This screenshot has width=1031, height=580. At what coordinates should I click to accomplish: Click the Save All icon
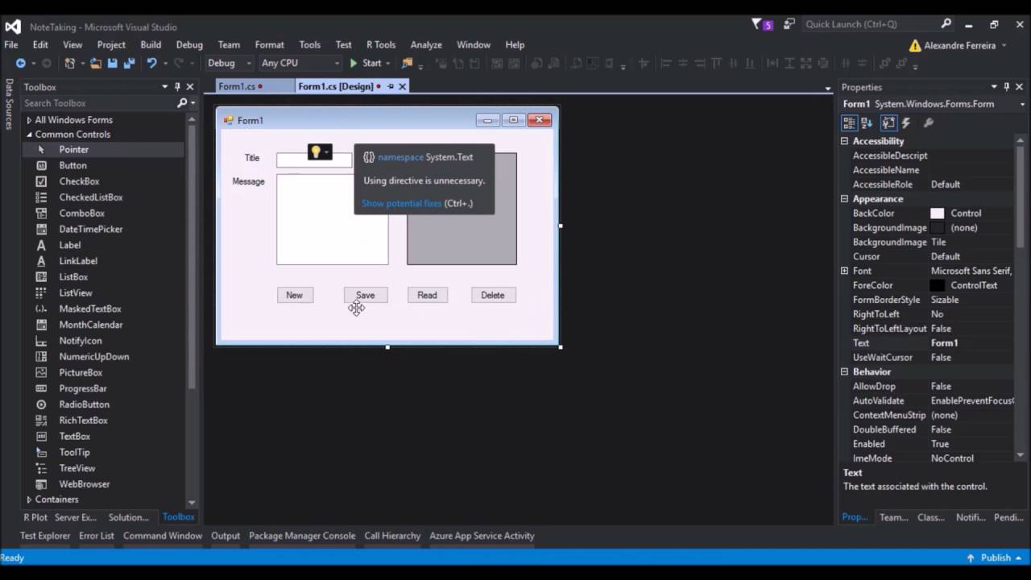pyautogui.click(x=128, y=63)
